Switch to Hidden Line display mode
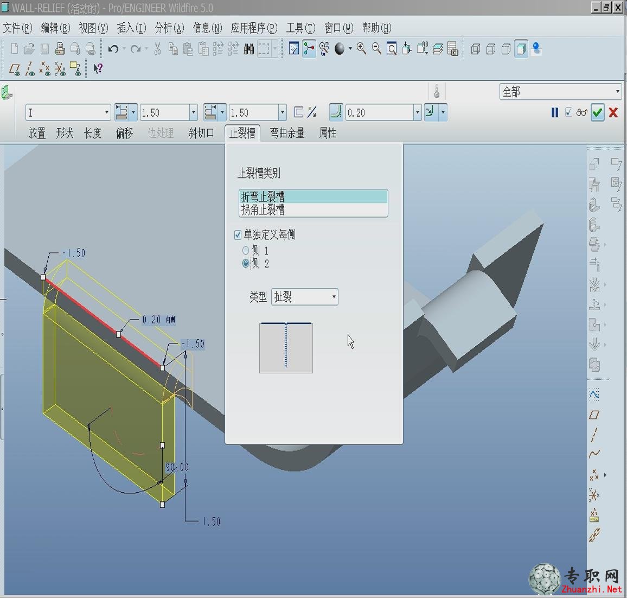The height and width of the screenshot is (598, 627). click(x=491, y=49)
